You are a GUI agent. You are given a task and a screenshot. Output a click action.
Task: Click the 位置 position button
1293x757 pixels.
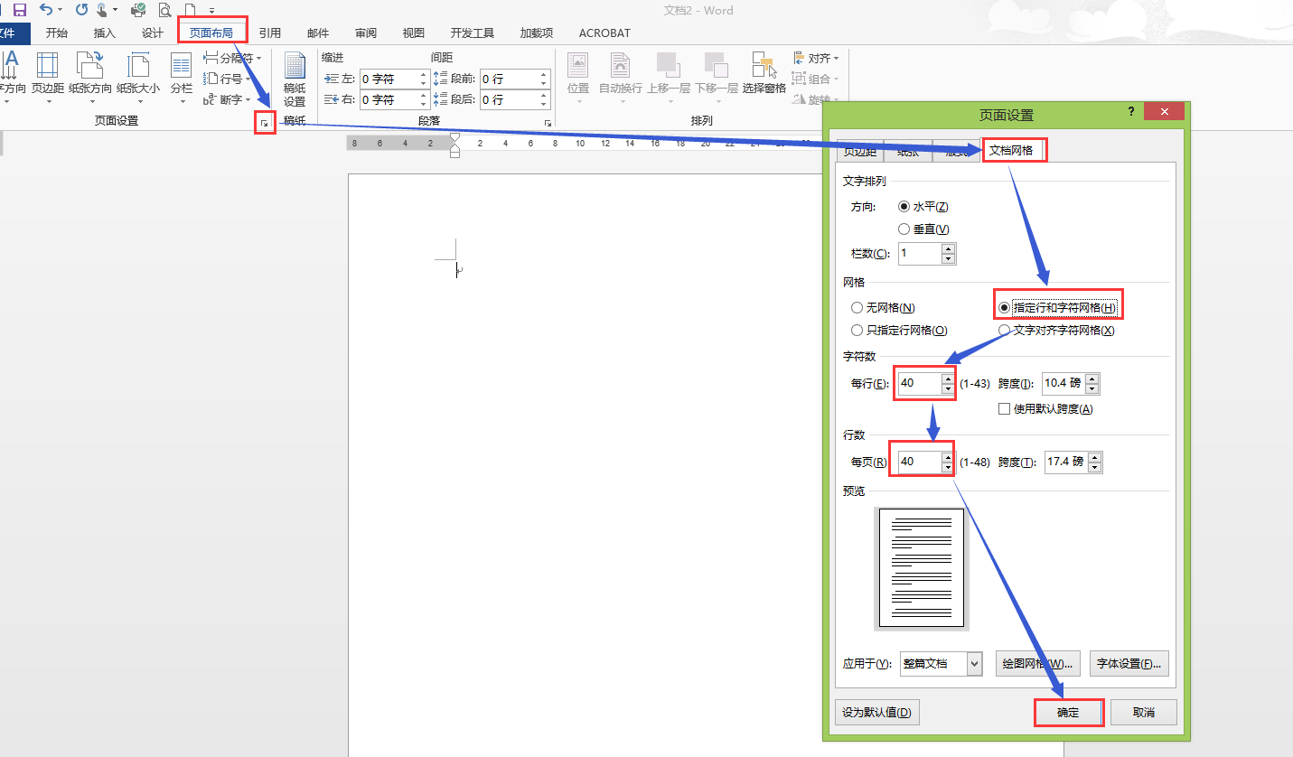578,76
